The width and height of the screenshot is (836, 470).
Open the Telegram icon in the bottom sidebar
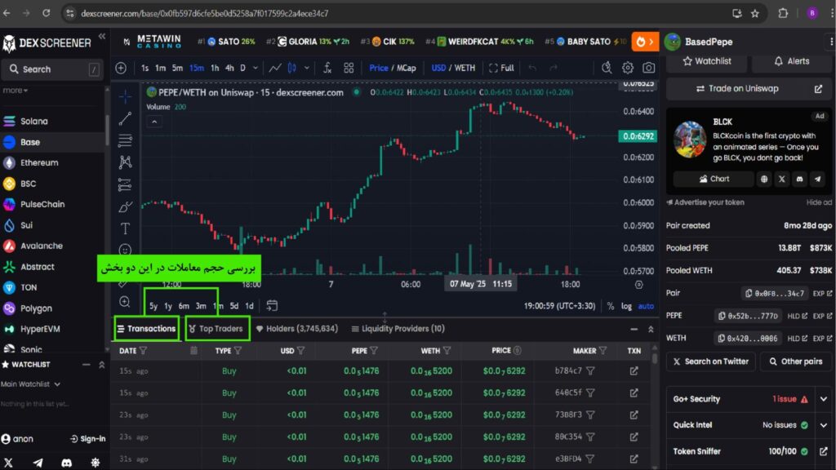(x=38, y=463)
